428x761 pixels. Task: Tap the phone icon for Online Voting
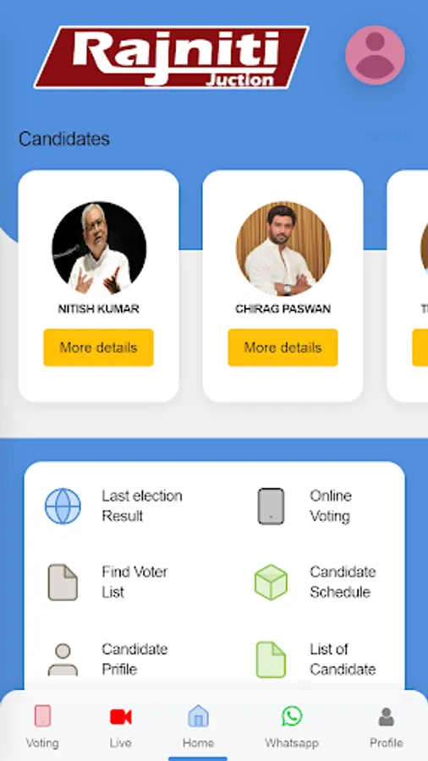click(271, 506)
